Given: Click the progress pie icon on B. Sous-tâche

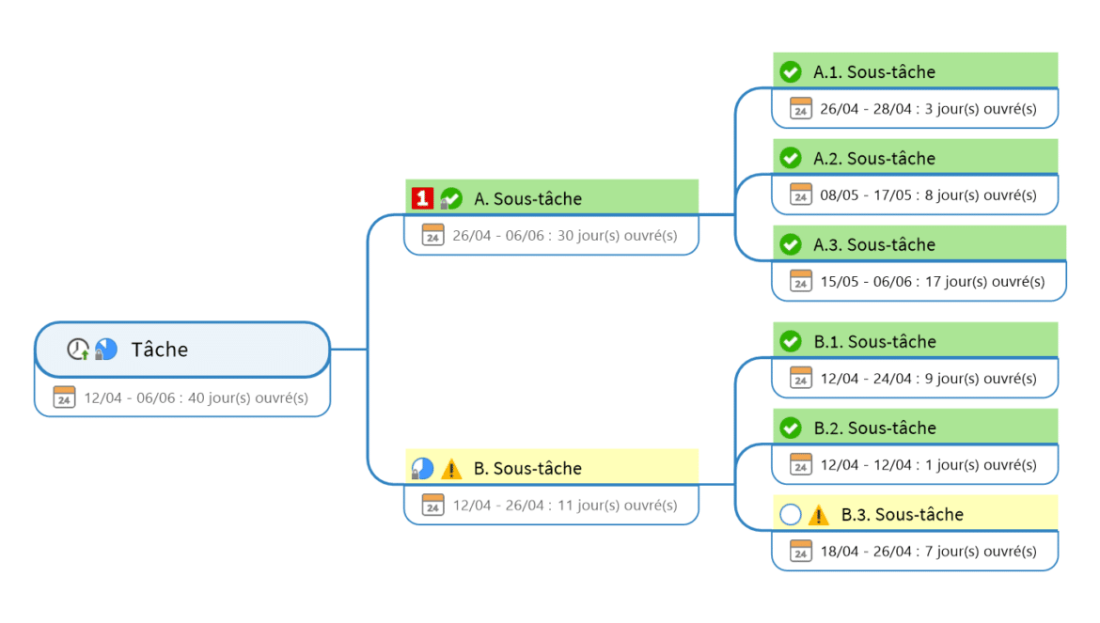Looking at the screenshot, I should (x=423, y=468).
